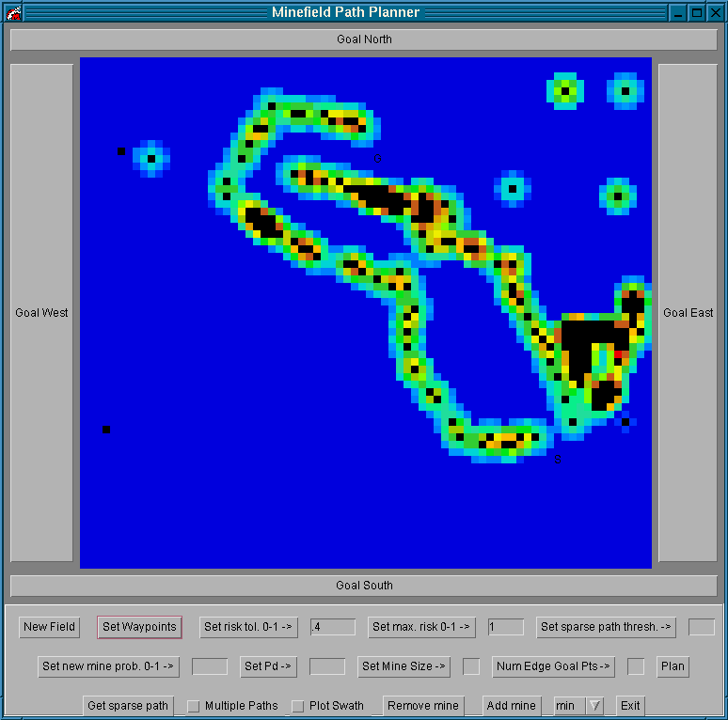Click the Goal North button
The height and width of the screenshot is (720, 728).
(364, 39)
